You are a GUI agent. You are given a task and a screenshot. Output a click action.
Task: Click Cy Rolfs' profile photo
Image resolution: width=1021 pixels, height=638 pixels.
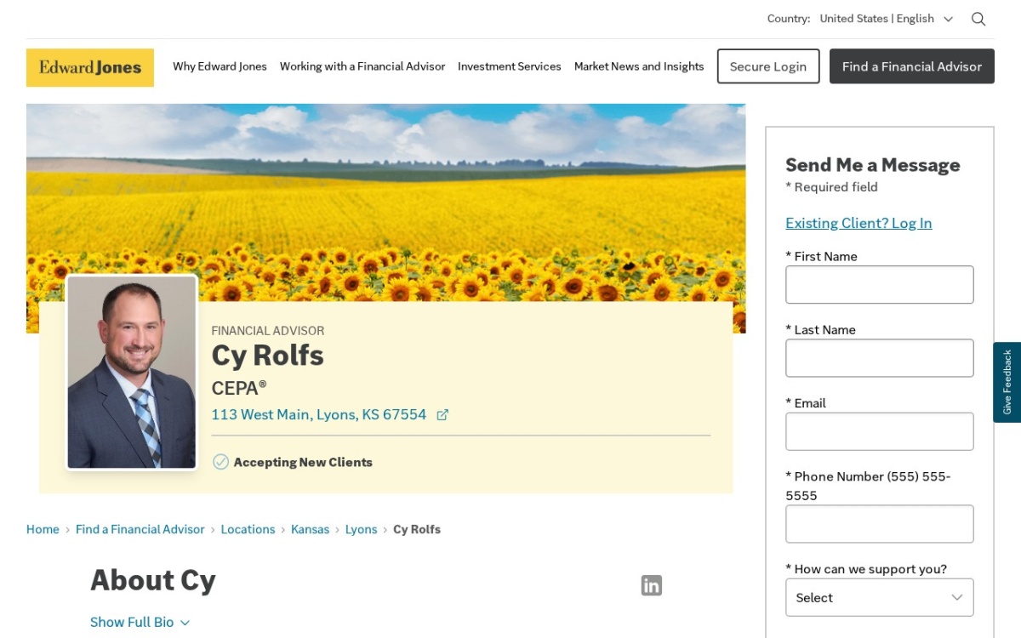click(x=132, y=373)
